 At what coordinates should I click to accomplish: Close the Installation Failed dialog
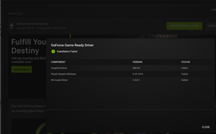[206, 127]
